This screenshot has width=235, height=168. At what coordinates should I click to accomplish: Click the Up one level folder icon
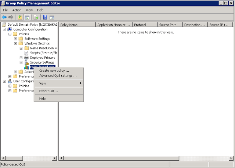20,17
